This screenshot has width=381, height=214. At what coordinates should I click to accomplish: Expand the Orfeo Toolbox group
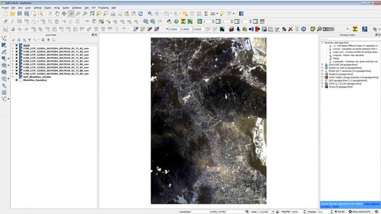click(x=323, y=77)
